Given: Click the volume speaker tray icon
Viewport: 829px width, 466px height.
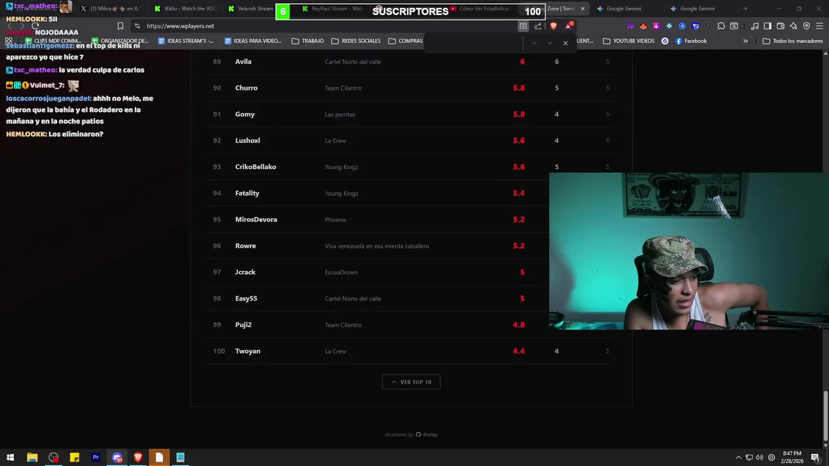Looking at the screenshot, I should [x=760, y=458].
